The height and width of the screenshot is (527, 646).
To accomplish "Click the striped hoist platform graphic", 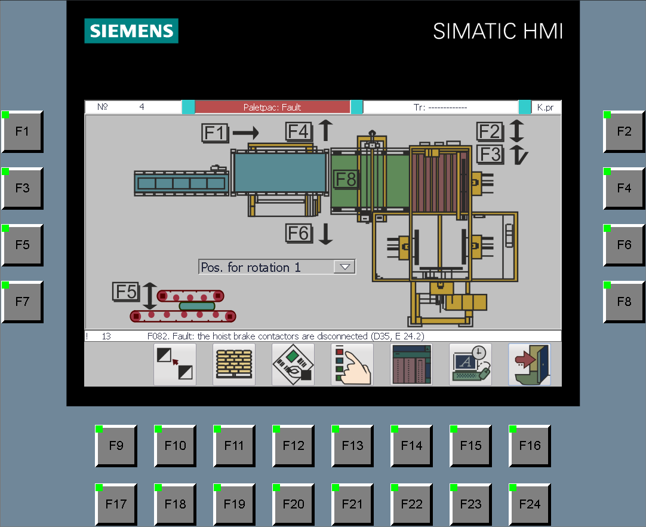I will (440, 180).
